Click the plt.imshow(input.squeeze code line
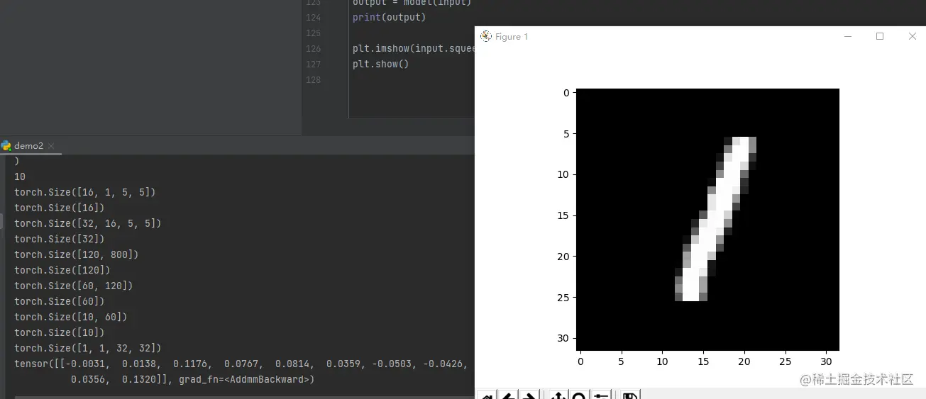Image resolution: width=926 pixels, height=399 pixels. pyautogui.click(x=413, y=48)
